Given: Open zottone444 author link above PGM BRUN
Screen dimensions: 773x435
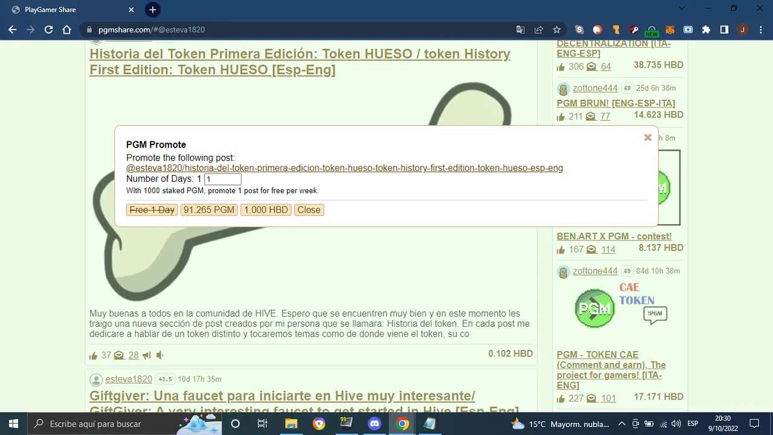Looking at the screenshot, I should point(595,88).
